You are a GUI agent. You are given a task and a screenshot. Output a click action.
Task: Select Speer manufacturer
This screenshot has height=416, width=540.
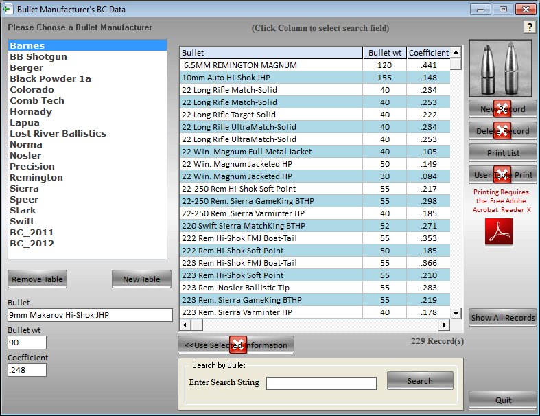(87, 200)
